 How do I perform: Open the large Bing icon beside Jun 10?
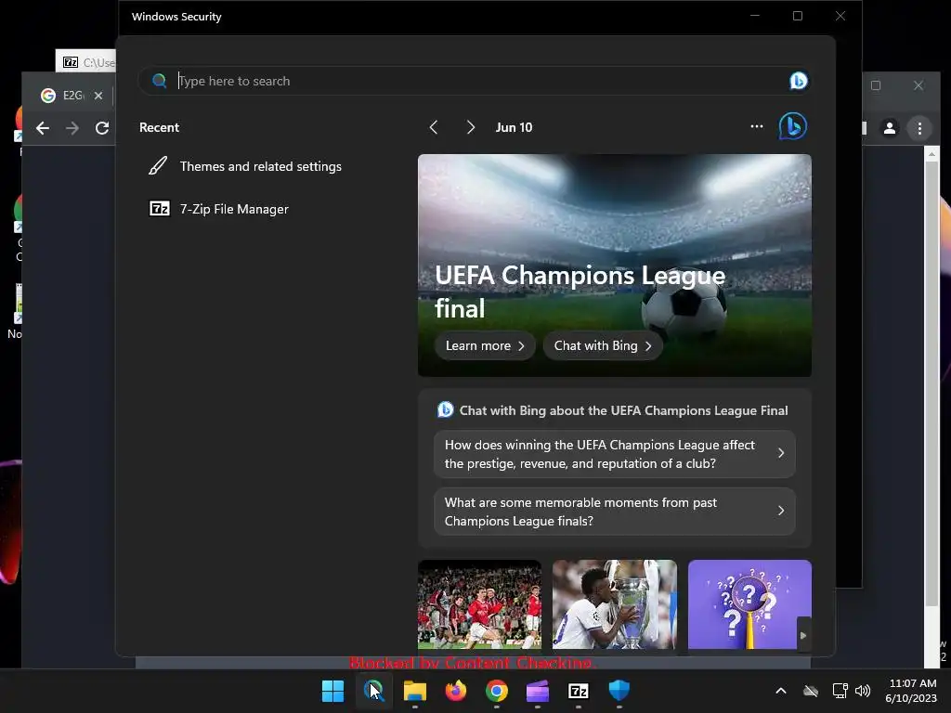(x=793, y=126)
